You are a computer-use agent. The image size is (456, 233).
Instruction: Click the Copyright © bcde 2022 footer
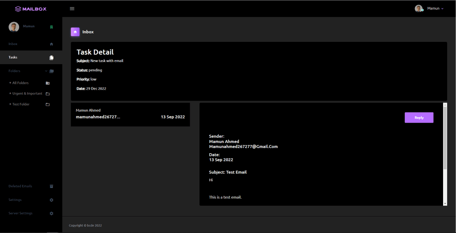[x=85, y=225]
